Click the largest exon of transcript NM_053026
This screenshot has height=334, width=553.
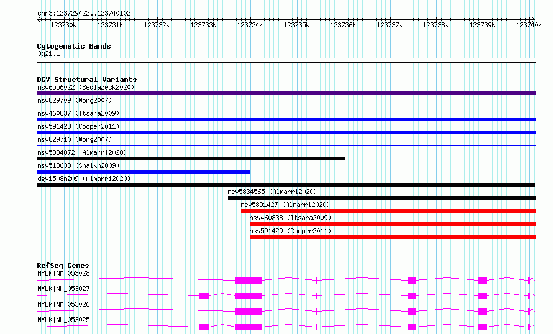tap(249, 312)
